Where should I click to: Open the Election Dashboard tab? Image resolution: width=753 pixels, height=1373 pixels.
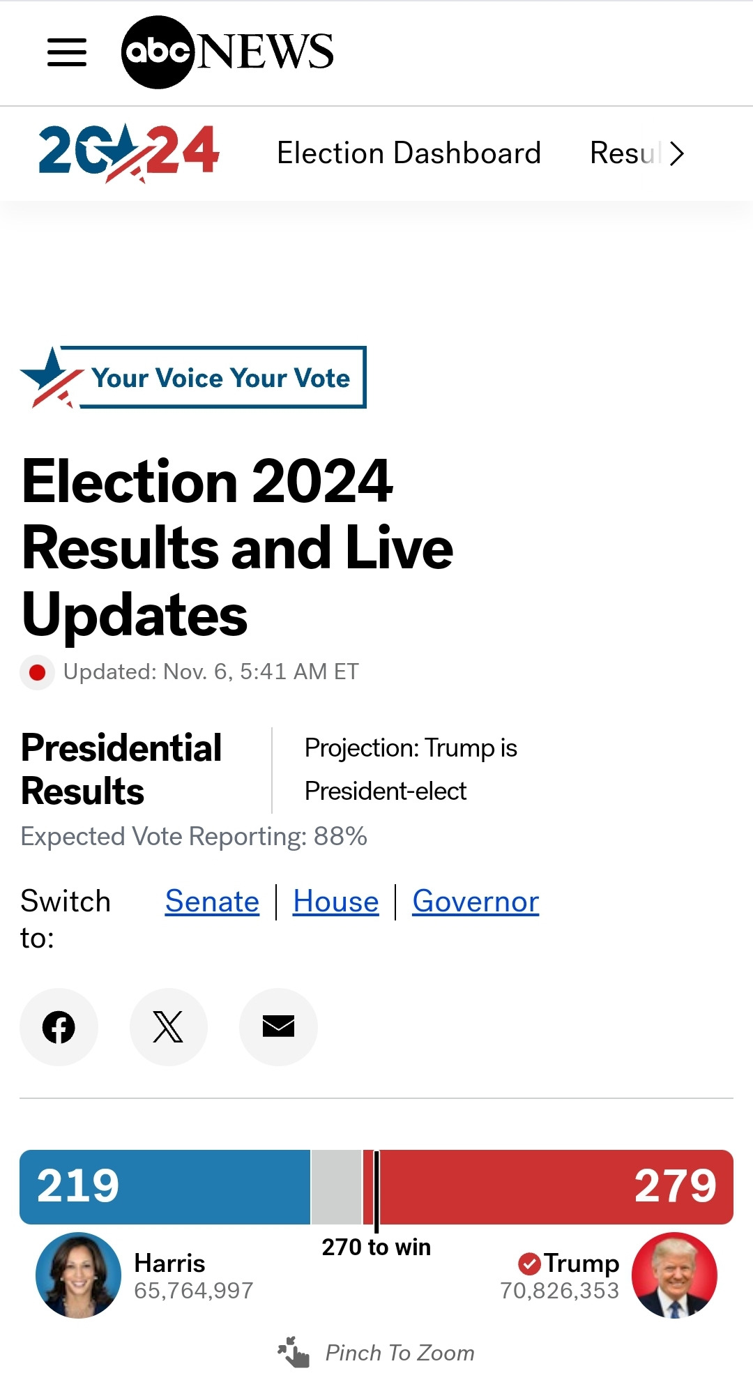(x=409, y=153)
